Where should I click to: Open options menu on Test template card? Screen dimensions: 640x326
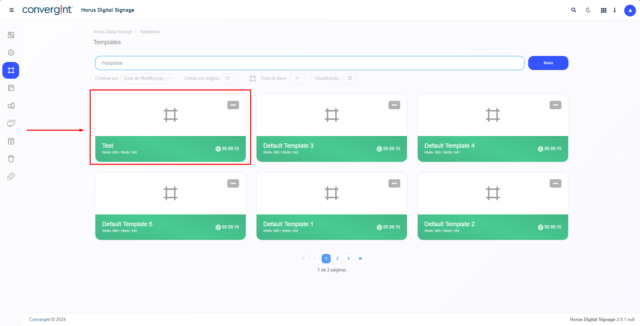tap(233, 105)
